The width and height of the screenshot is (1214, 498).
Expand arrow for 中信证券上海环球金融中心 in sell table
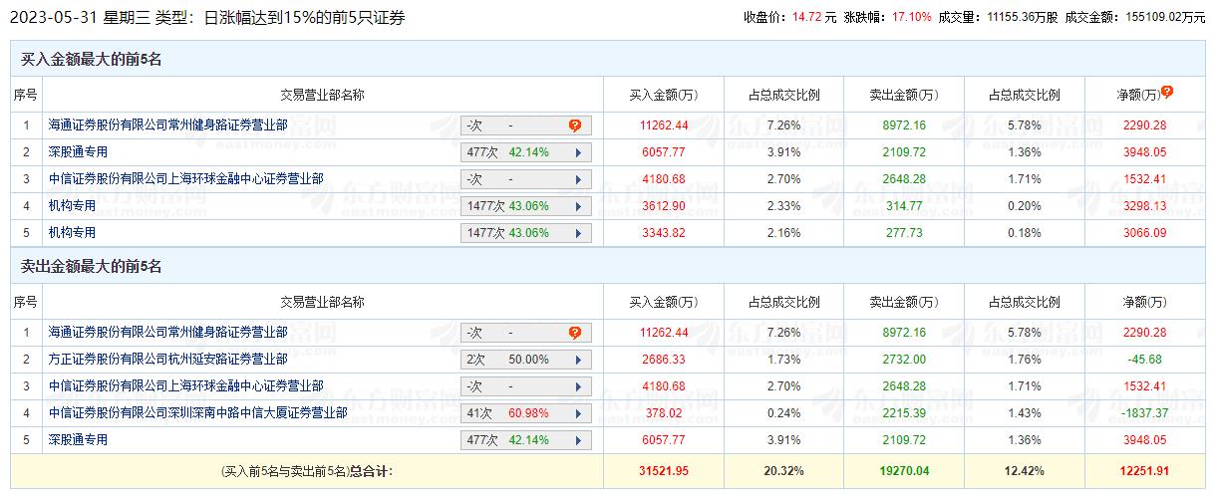pyautogui.click(x=577, y=387)
